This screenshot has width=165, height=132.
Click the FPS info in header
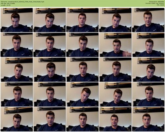click(160, 5)
